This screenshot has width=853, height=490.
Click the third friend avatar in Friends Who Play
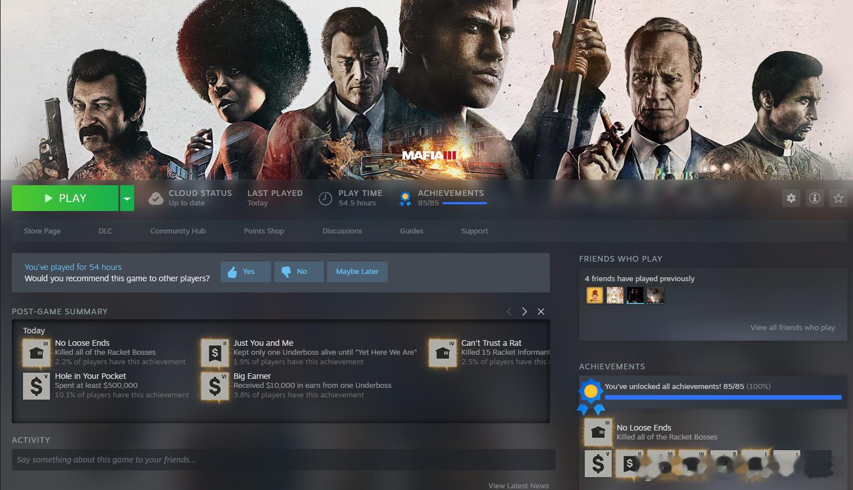tap(635, 295)
